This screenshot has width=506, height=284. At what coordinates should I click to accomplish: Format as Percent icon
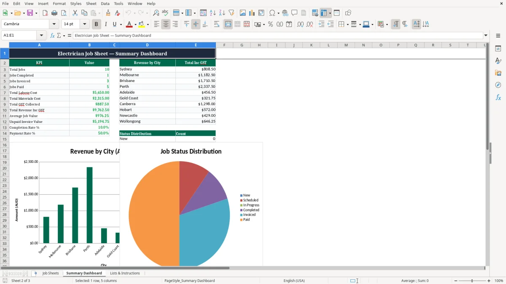pyautogui.click(x=271, y=24)
